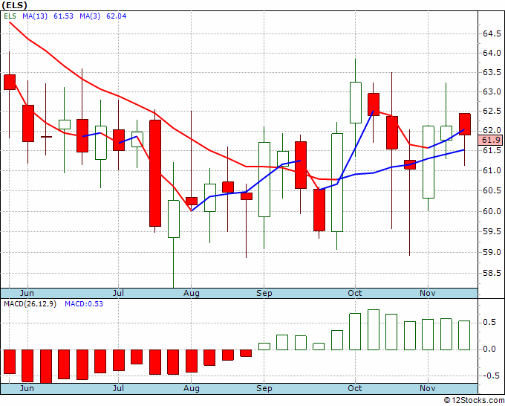
Task: Click Sep on the price chart time axis
Action: tap(264, 293)
